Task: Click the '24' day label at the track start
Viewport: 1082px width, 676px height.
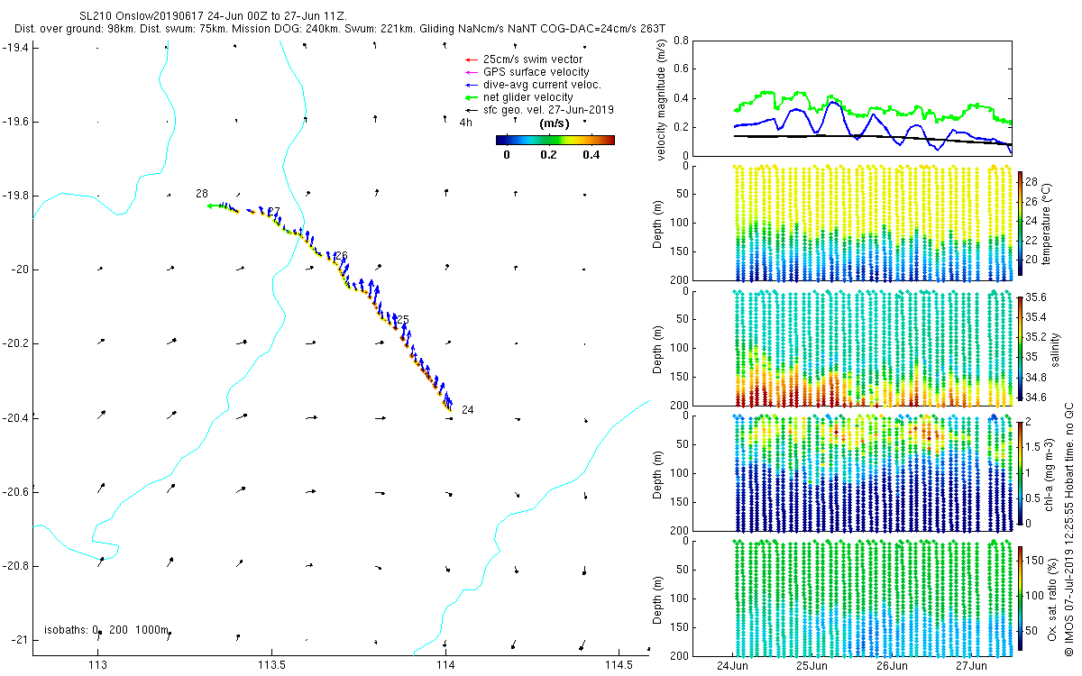Action: 467,410
